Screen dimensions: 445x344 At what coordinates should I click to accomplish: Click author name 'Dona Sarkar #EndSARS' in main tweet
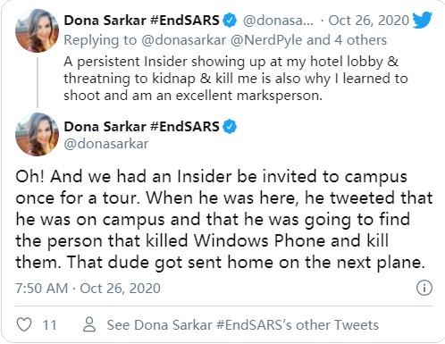click(141, 127)
